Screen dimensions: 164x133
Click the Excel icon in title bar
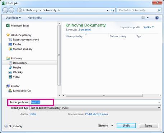(3, 3)
